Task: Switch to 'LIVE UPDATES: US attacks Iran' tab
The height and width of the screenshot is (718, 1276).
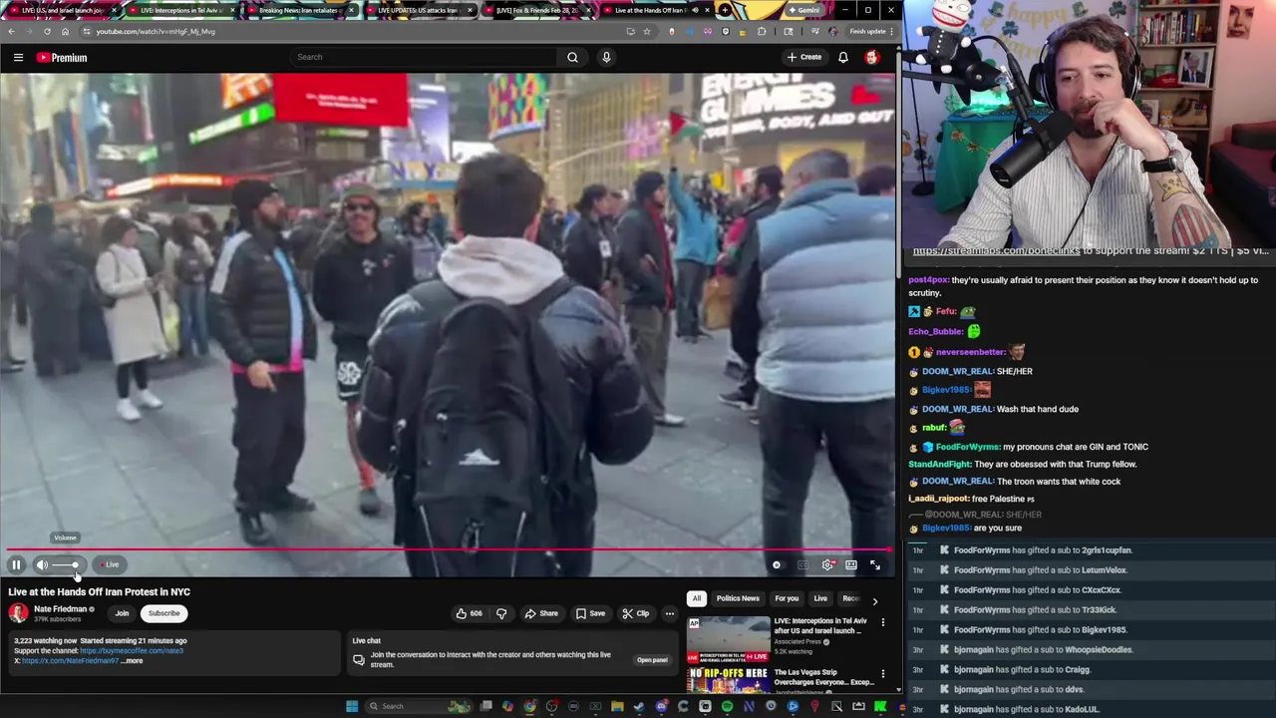Action: pyautogui.click(x=418, y=10)
